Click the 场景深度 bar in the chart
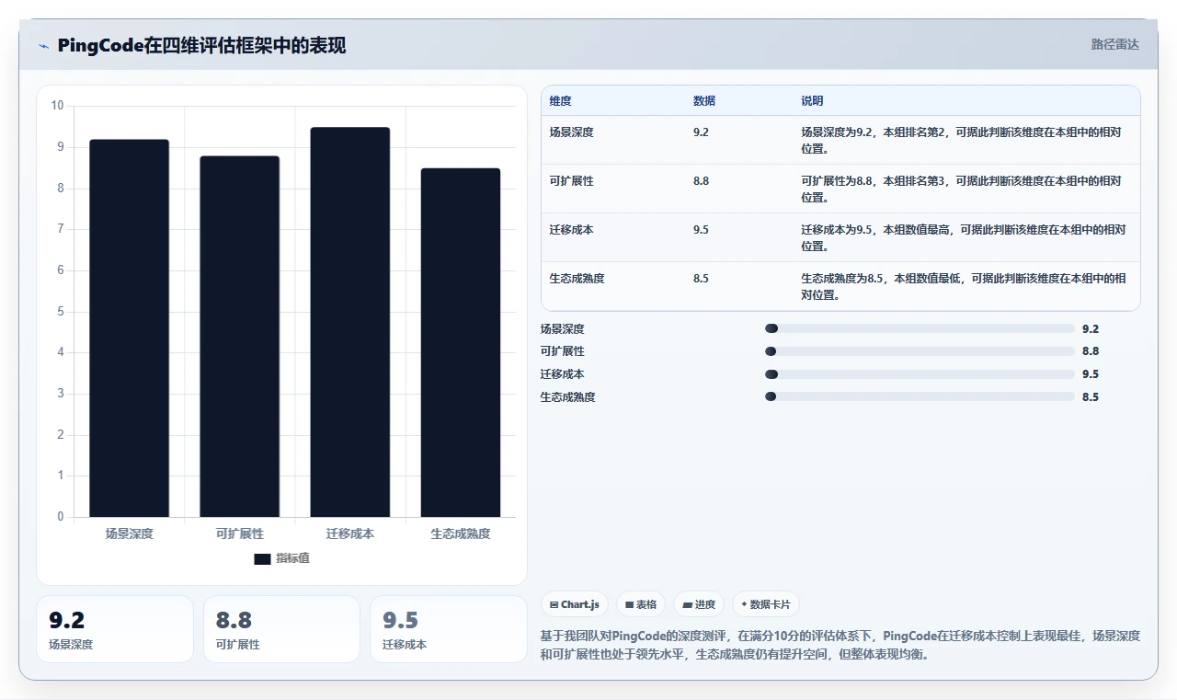1177x700 pixels. point(129,328)
